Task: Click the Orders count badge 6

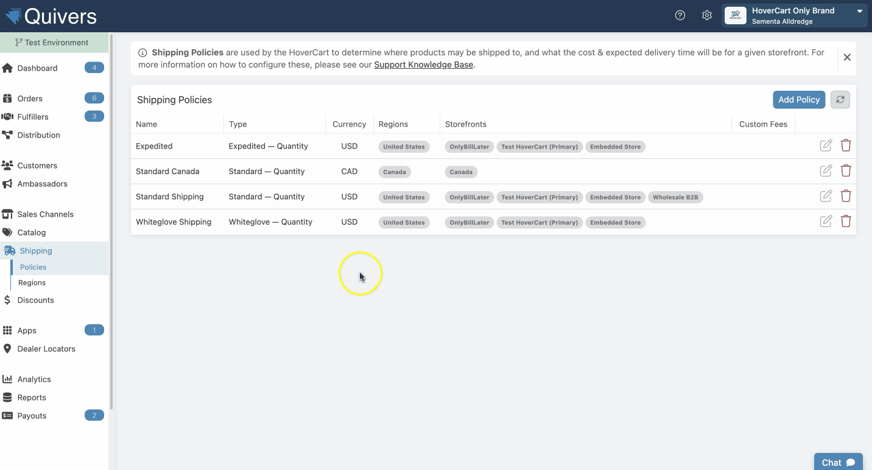Action: pyautogui.click(x=94, y=98)
